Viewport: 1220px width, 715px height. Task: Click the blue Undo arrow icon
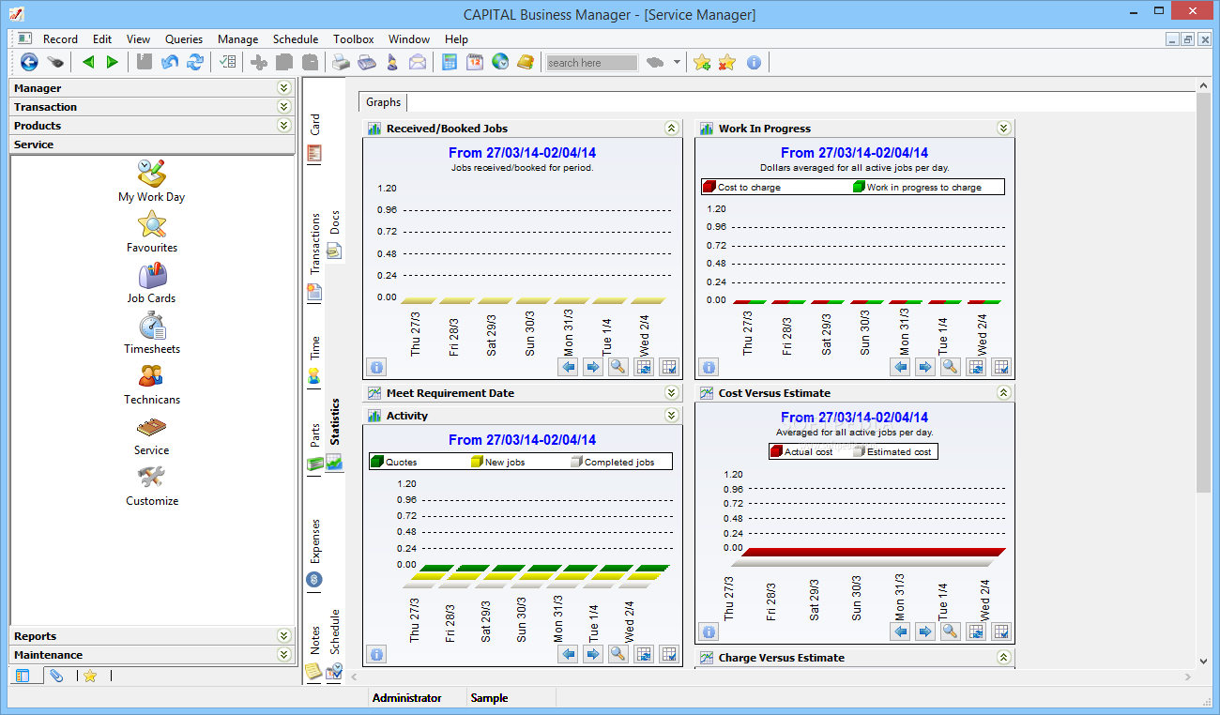coord(170,63)
